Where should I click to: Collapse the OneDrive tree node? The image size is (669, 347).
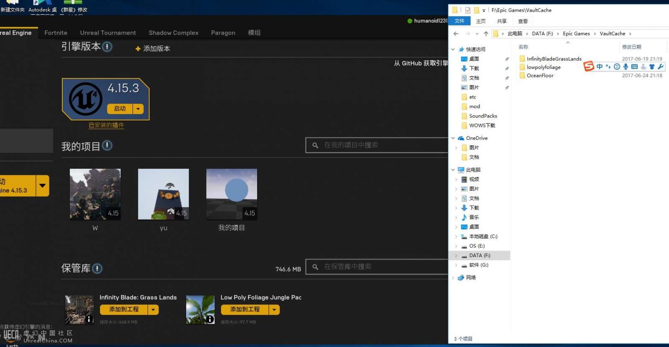coord(453,138)
